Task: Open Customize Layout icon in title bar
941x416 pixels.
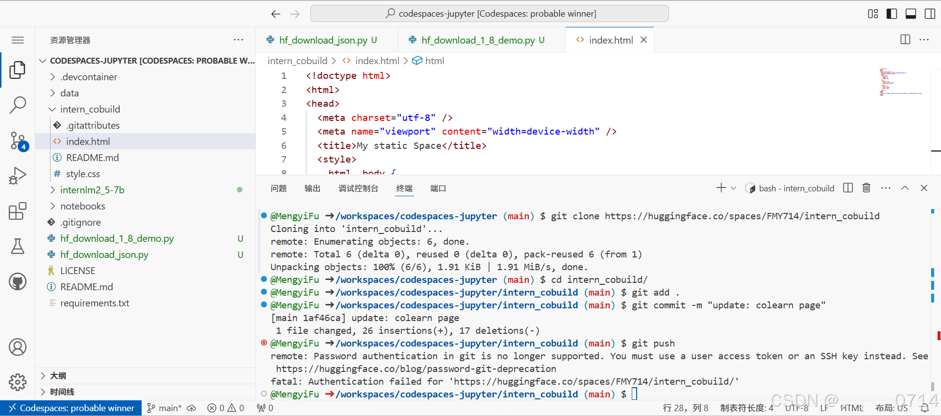Action: pos(873,14)
